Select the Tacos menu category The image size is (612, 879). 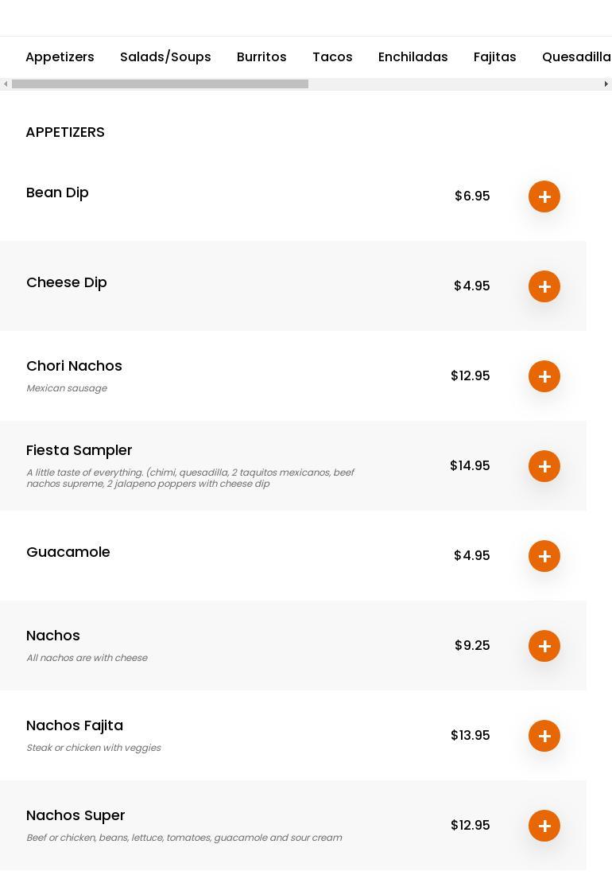coord(332,57)
